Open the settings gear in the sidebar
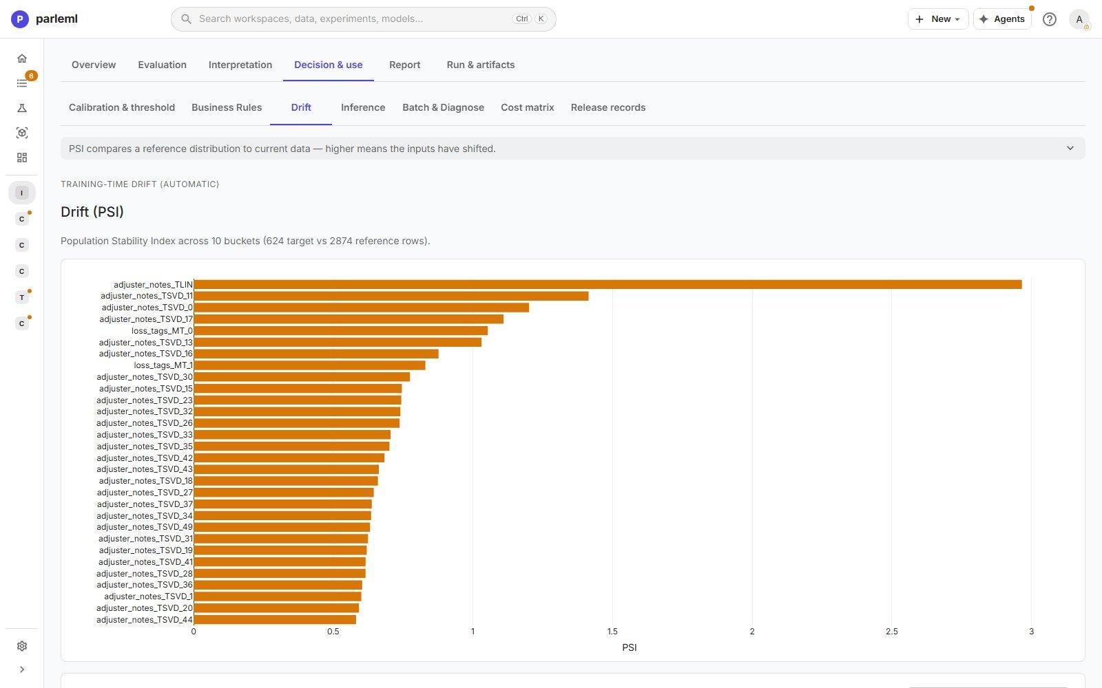The width and height of the screenshot is (1102, 688). (x=22, y=646)
